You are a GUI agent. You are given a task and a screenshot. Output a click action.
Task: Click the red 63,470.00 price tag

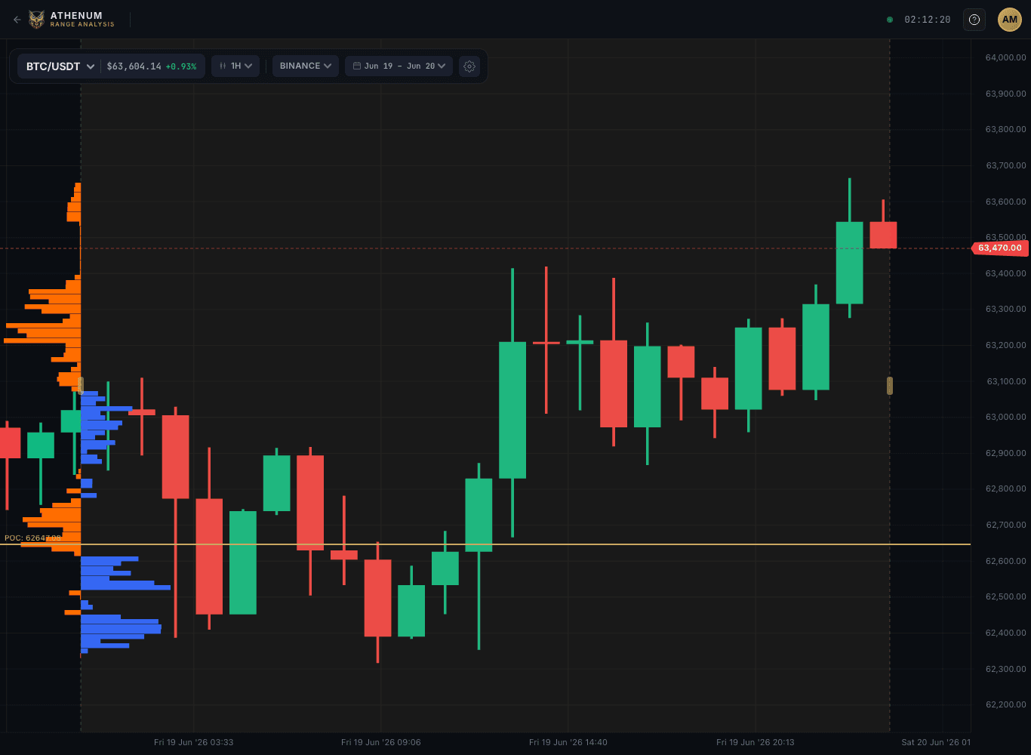click(999, 248)
